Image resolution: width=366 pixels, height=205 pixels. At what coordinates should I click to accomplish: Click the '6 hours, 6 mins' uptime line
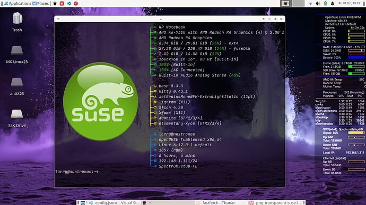[x=177, y=156]
